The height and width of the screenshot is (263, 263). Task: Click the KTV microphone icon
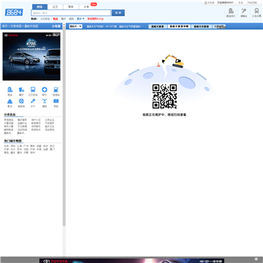point(33,101)
